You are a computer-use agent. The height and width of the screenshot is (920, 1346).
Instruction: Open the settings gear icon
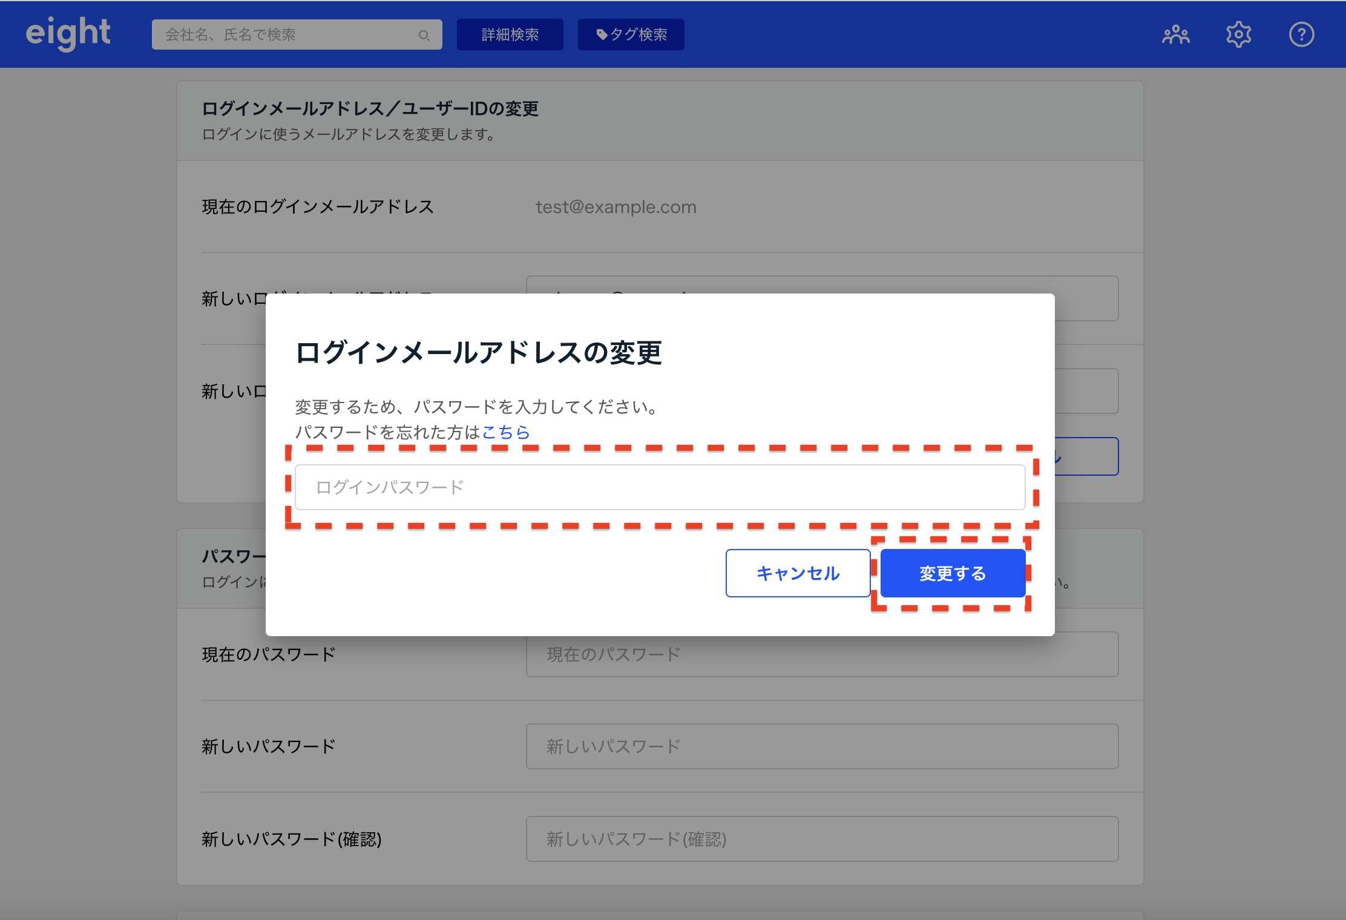(x=1238, y=34)
